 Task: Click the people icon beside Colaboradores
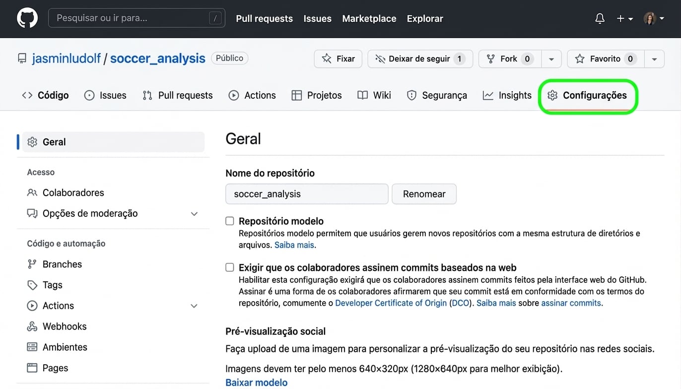coord(32,193)
